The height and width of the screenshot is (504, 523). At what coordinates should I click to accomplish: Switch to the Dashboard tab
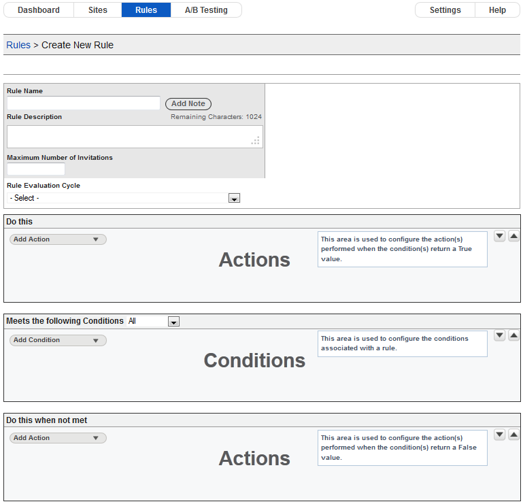pos(39,10)
